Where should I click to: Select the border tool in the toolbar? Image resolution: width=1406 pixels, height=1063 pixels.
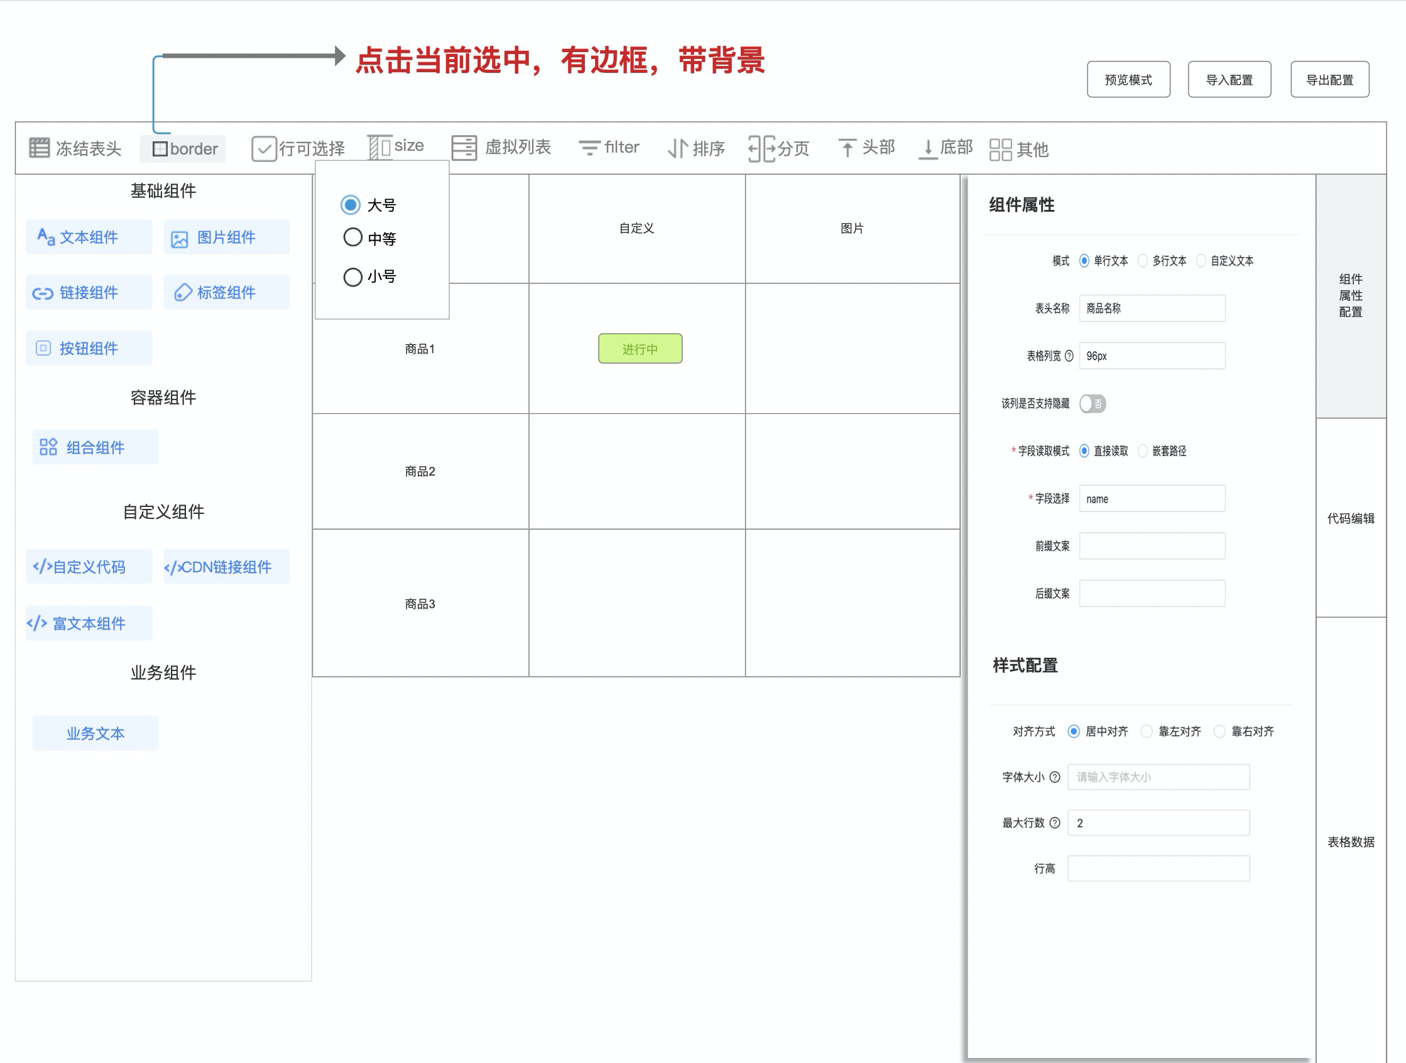[183, 148]
